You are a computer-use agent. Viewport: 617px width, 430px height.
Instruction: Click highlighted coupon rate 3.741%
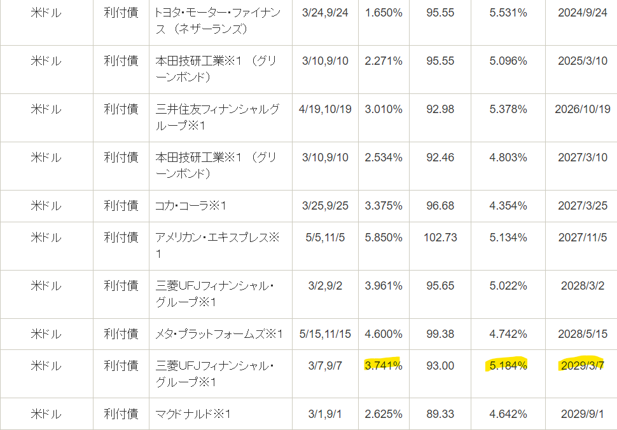(x=383, y=365)
